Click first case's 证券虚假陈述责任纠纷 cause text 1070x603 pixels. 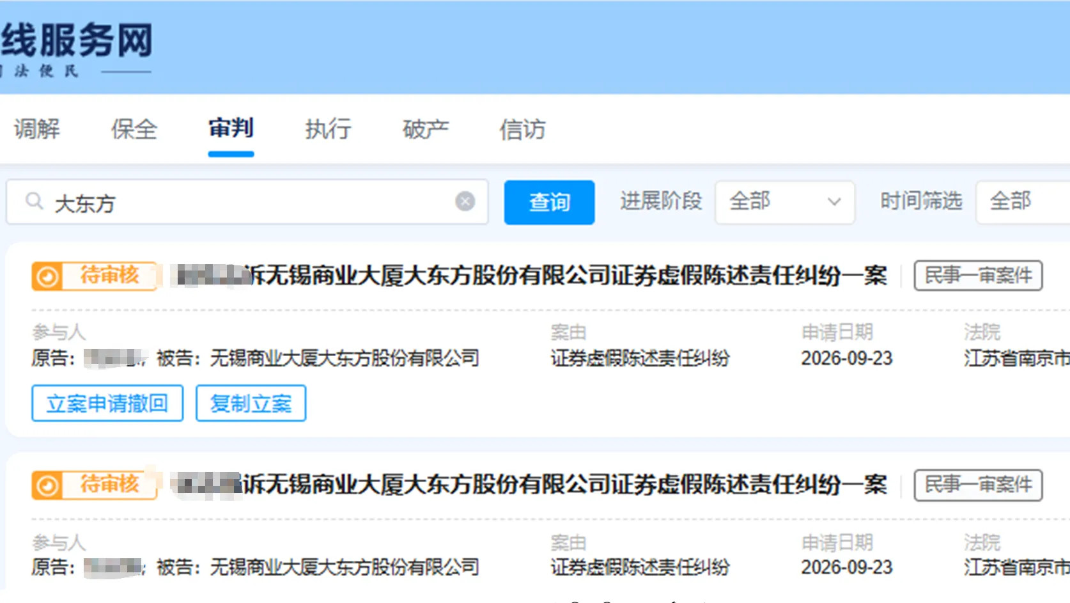tap(640, 358)
